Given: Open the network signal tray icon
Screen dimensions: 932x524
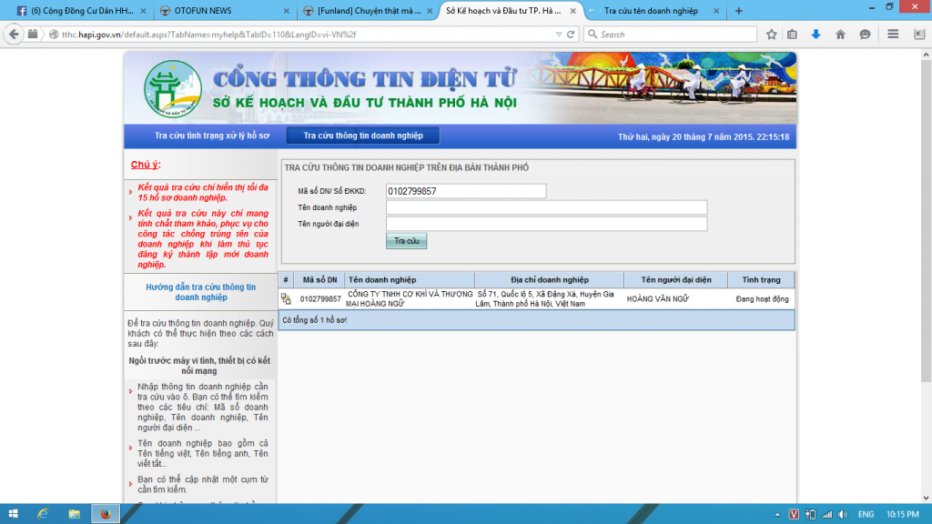Looking at the screenshot, I should (826, 515).
